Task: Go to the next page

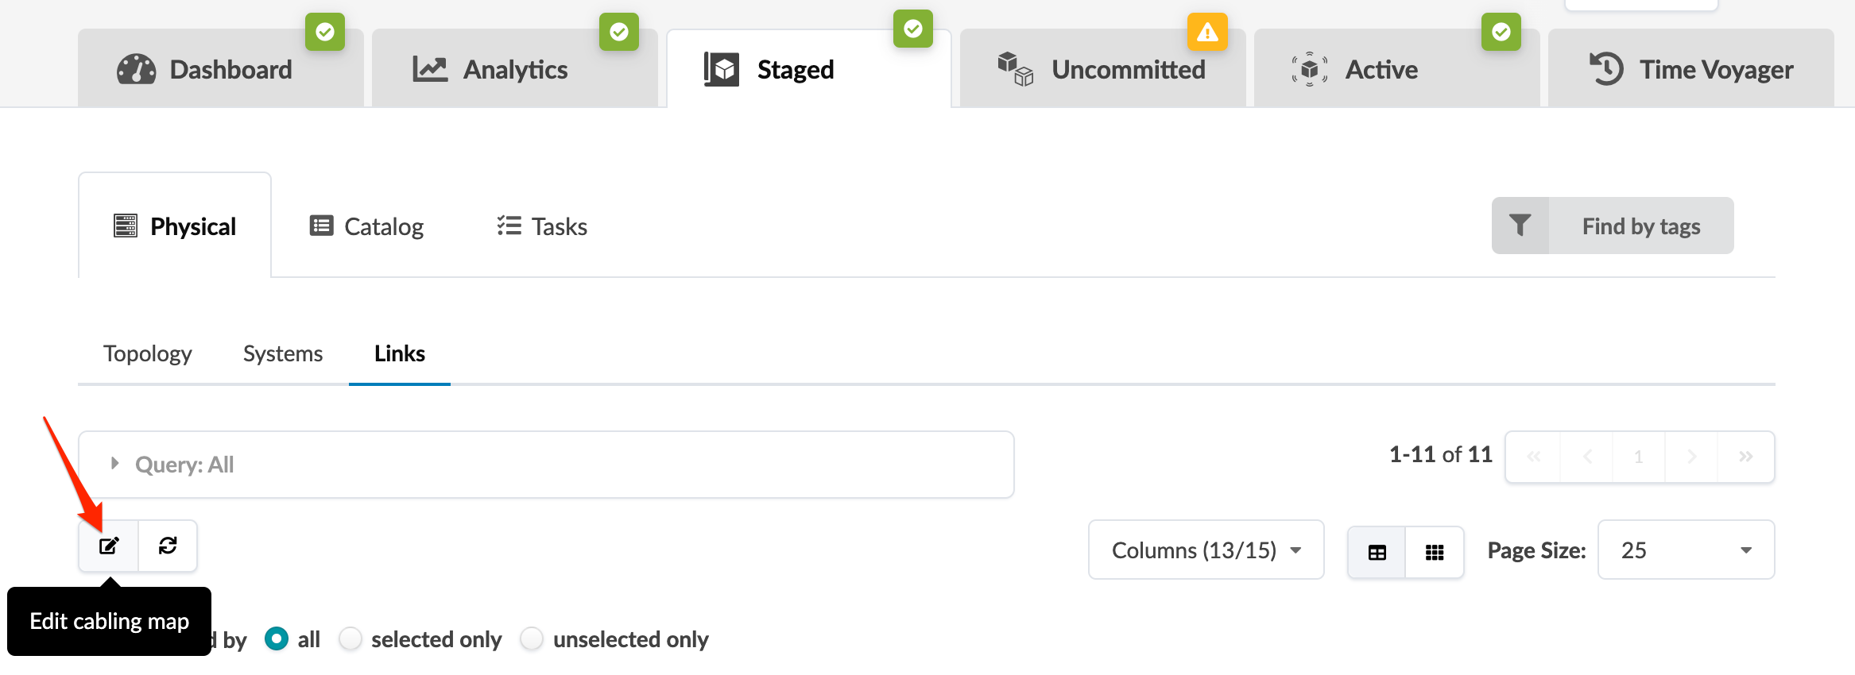Action: click(1691, 457)
